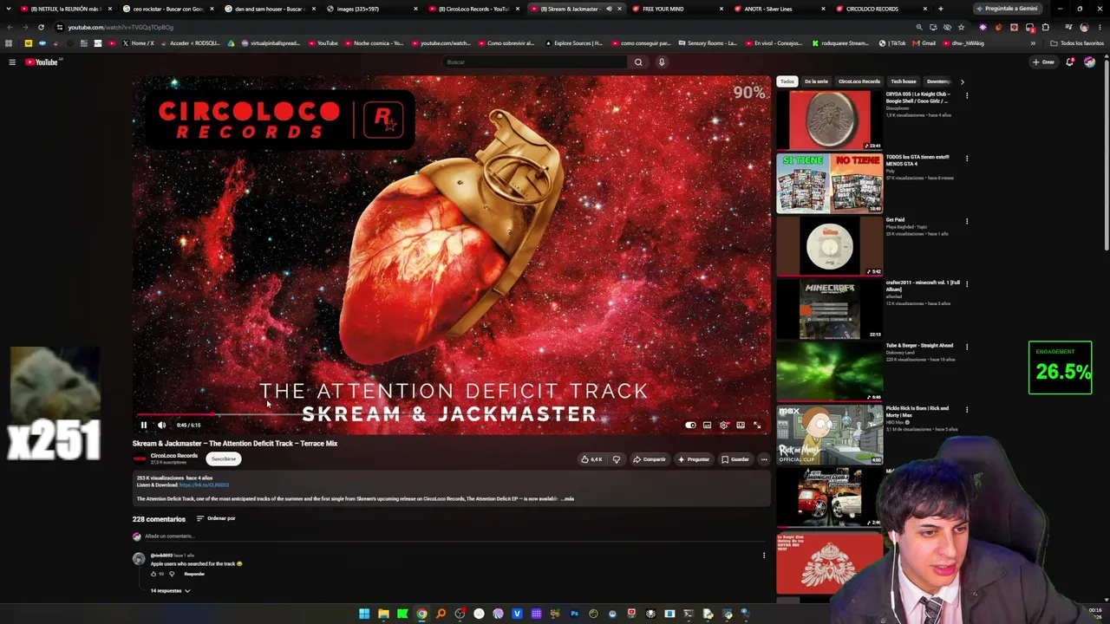Subscribe to CircoLoco Records channel

tap(223, 459)
